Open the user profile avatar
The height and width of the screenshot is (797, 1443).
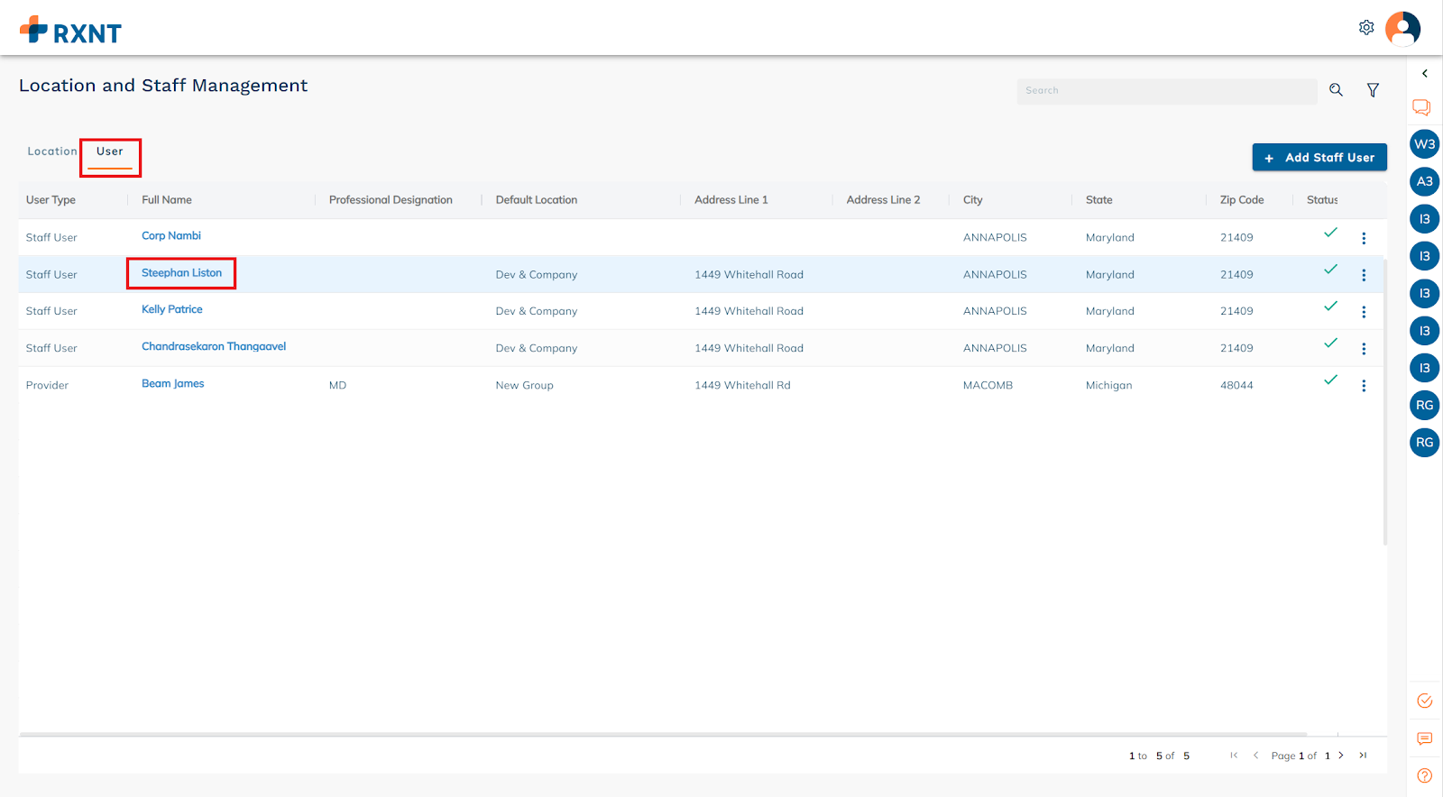[x=1402, y=29]
